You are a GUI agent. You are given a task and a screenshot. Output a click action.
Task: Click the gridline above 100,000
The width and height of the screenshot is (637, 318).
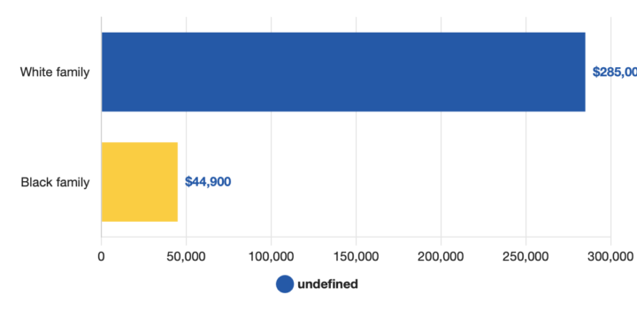[272, 126]
